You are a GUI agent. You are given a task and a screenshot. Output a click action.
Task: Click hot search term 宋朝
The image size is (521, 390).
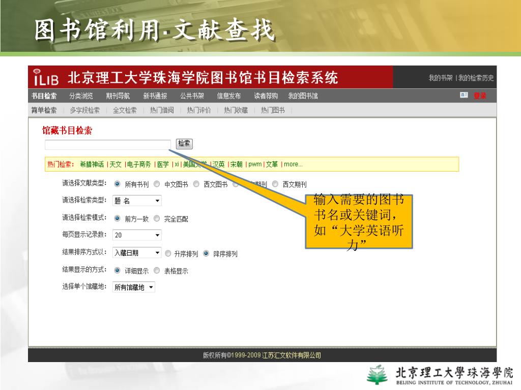click(236, 164)
